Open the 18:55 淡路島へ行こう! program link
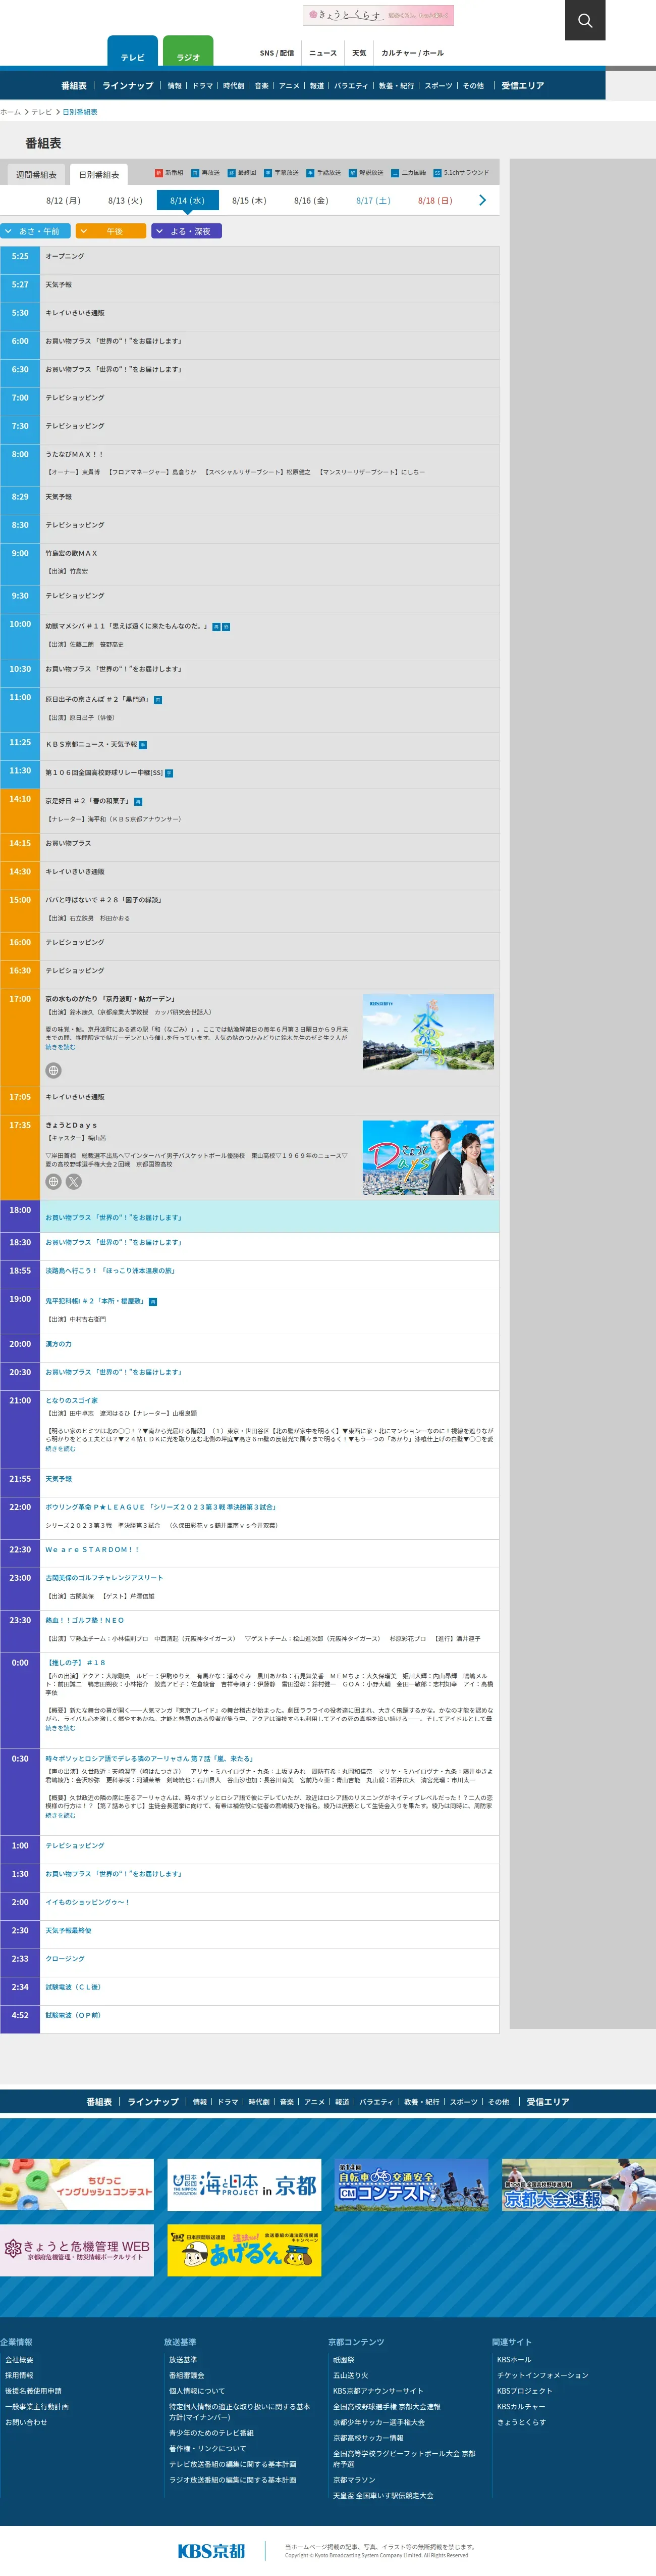Screen dimensions: 656x2576 click(110, 1270)
